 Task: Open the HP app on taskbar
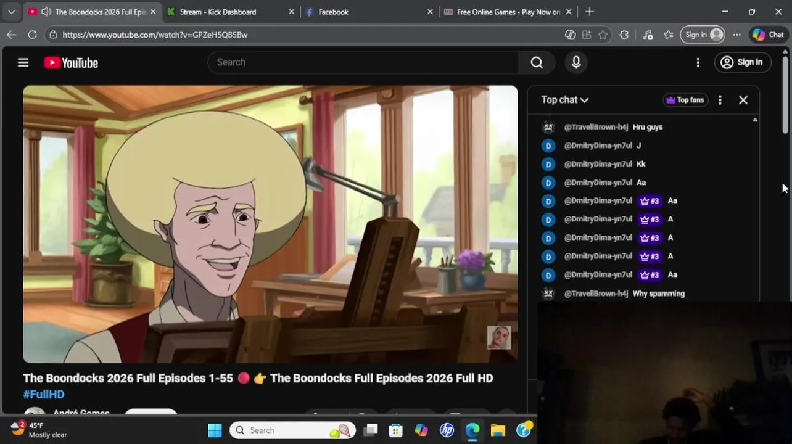[x=447, y=430]
